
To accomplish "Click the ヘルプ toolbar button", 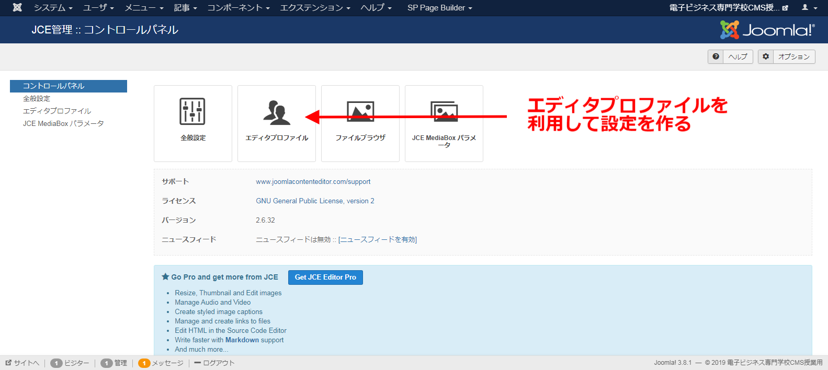I will click(x=730, y=56).
